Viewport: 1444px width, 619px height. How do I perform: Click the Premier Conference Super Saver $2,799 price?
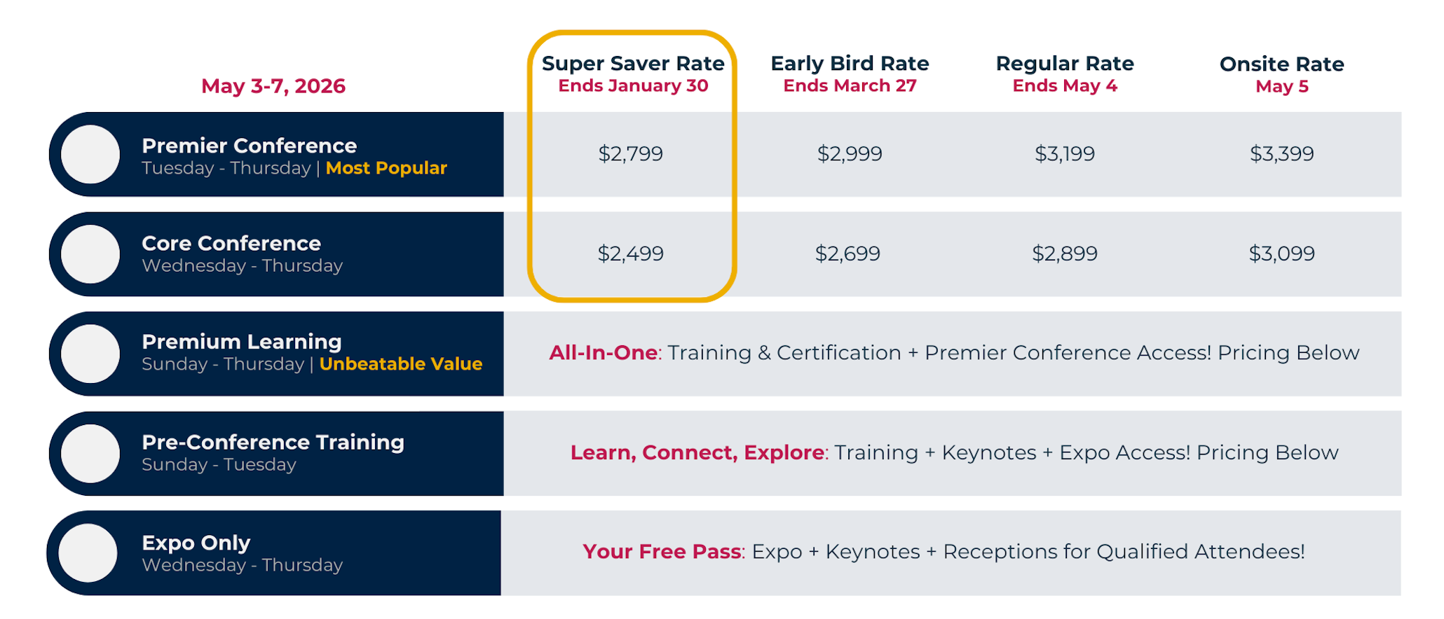point(630,154)
